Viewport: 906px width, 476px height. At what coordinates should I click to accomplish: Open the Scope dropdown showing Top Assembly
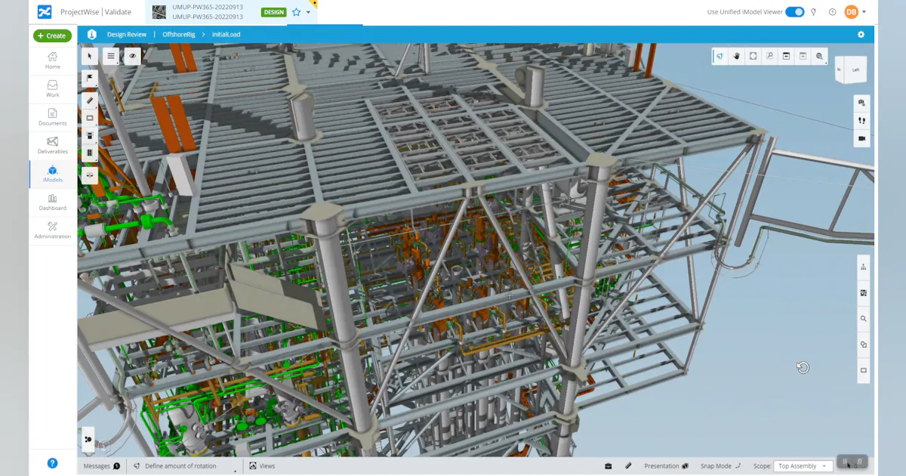click(803, 465)
